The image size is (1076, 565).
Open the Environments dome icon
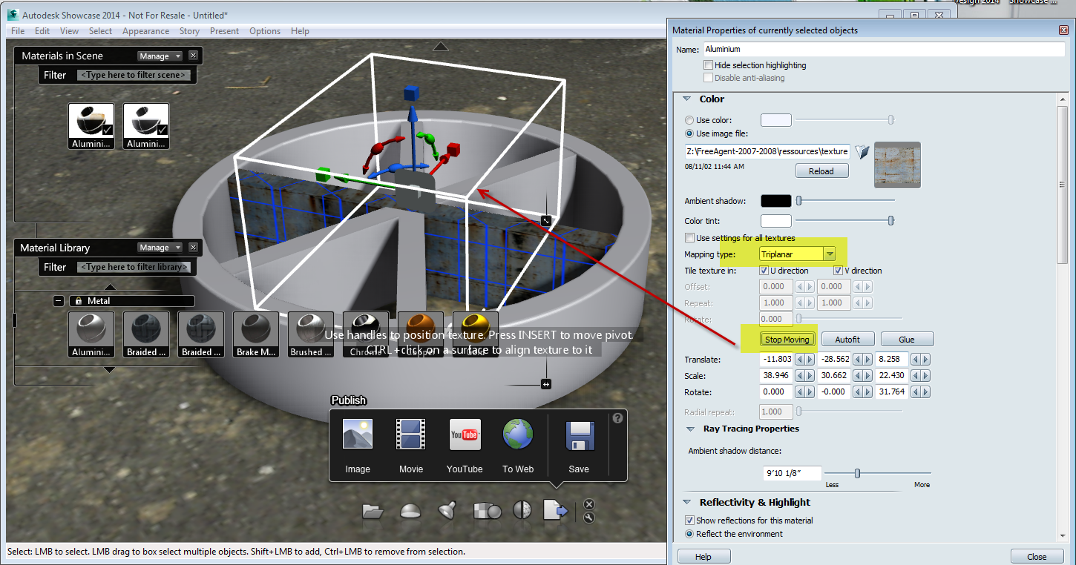click(x=410, y=511)
